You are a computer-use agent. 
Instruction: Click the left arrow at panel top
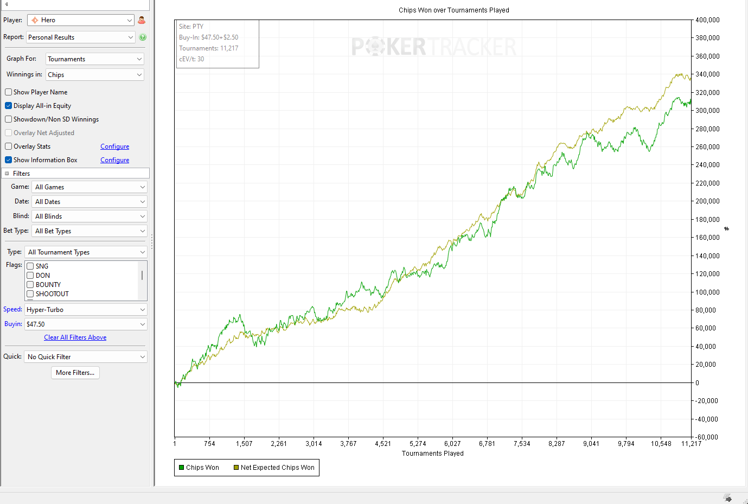(7, 4)
